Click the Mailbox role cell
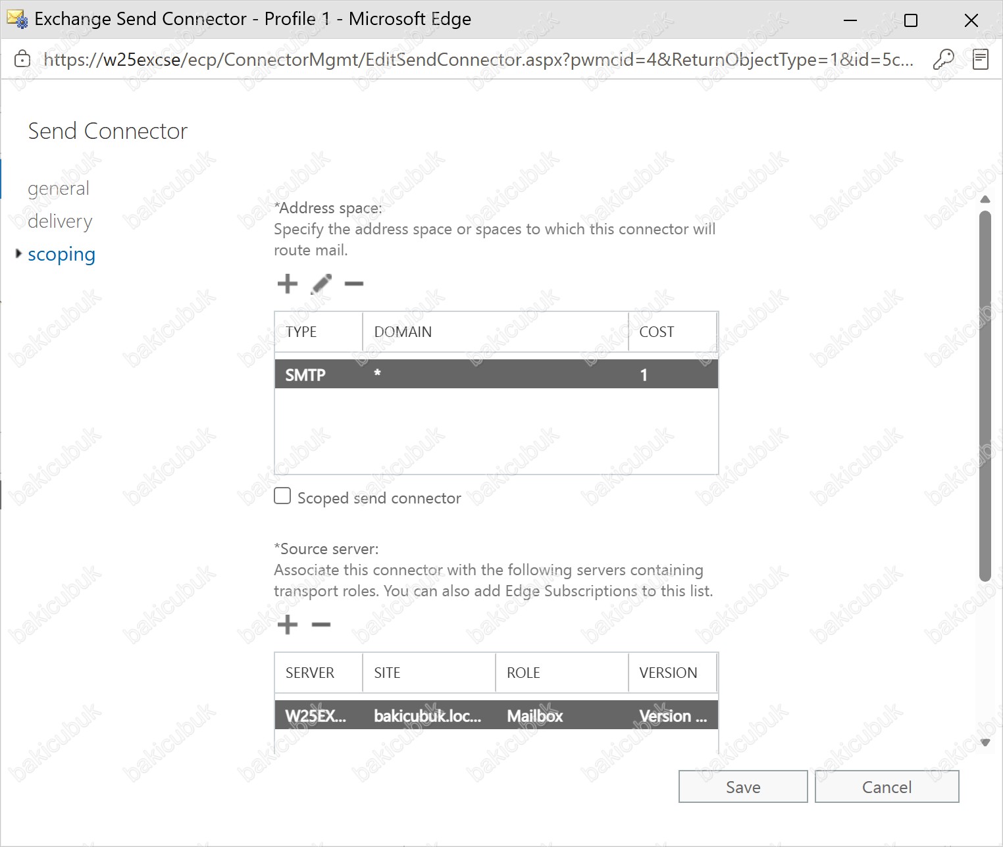Image resolution: width=1003 pixels, height=847 pixels. pos(534,715)
